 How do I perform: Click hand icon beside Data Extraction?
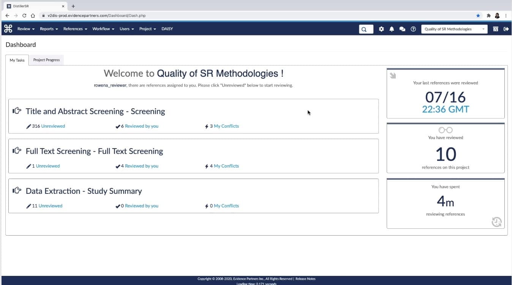point(17,191)
